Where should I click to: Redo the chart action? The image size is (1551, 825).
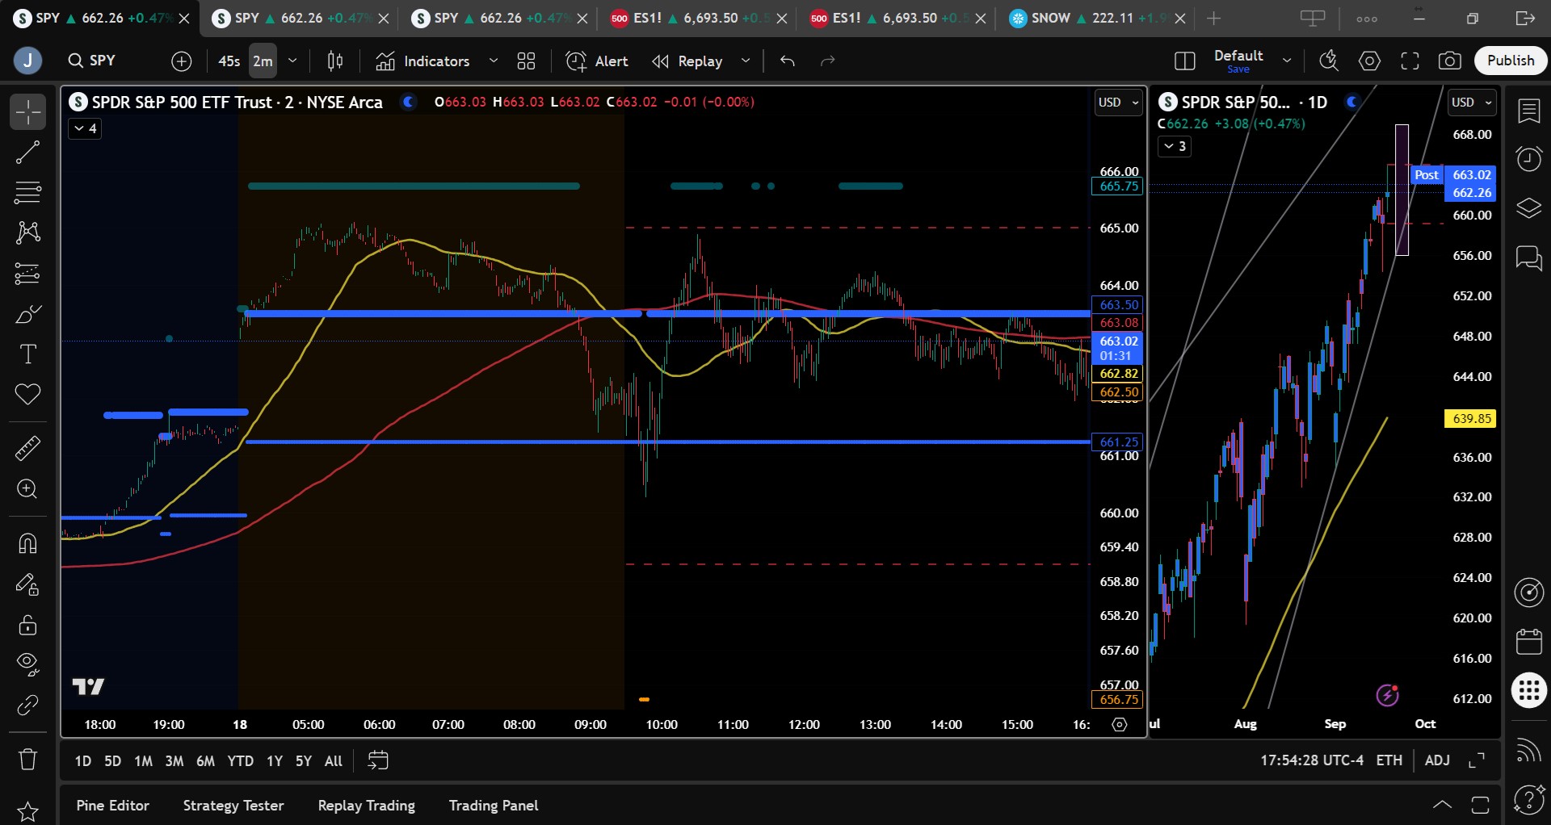[827, 61]
